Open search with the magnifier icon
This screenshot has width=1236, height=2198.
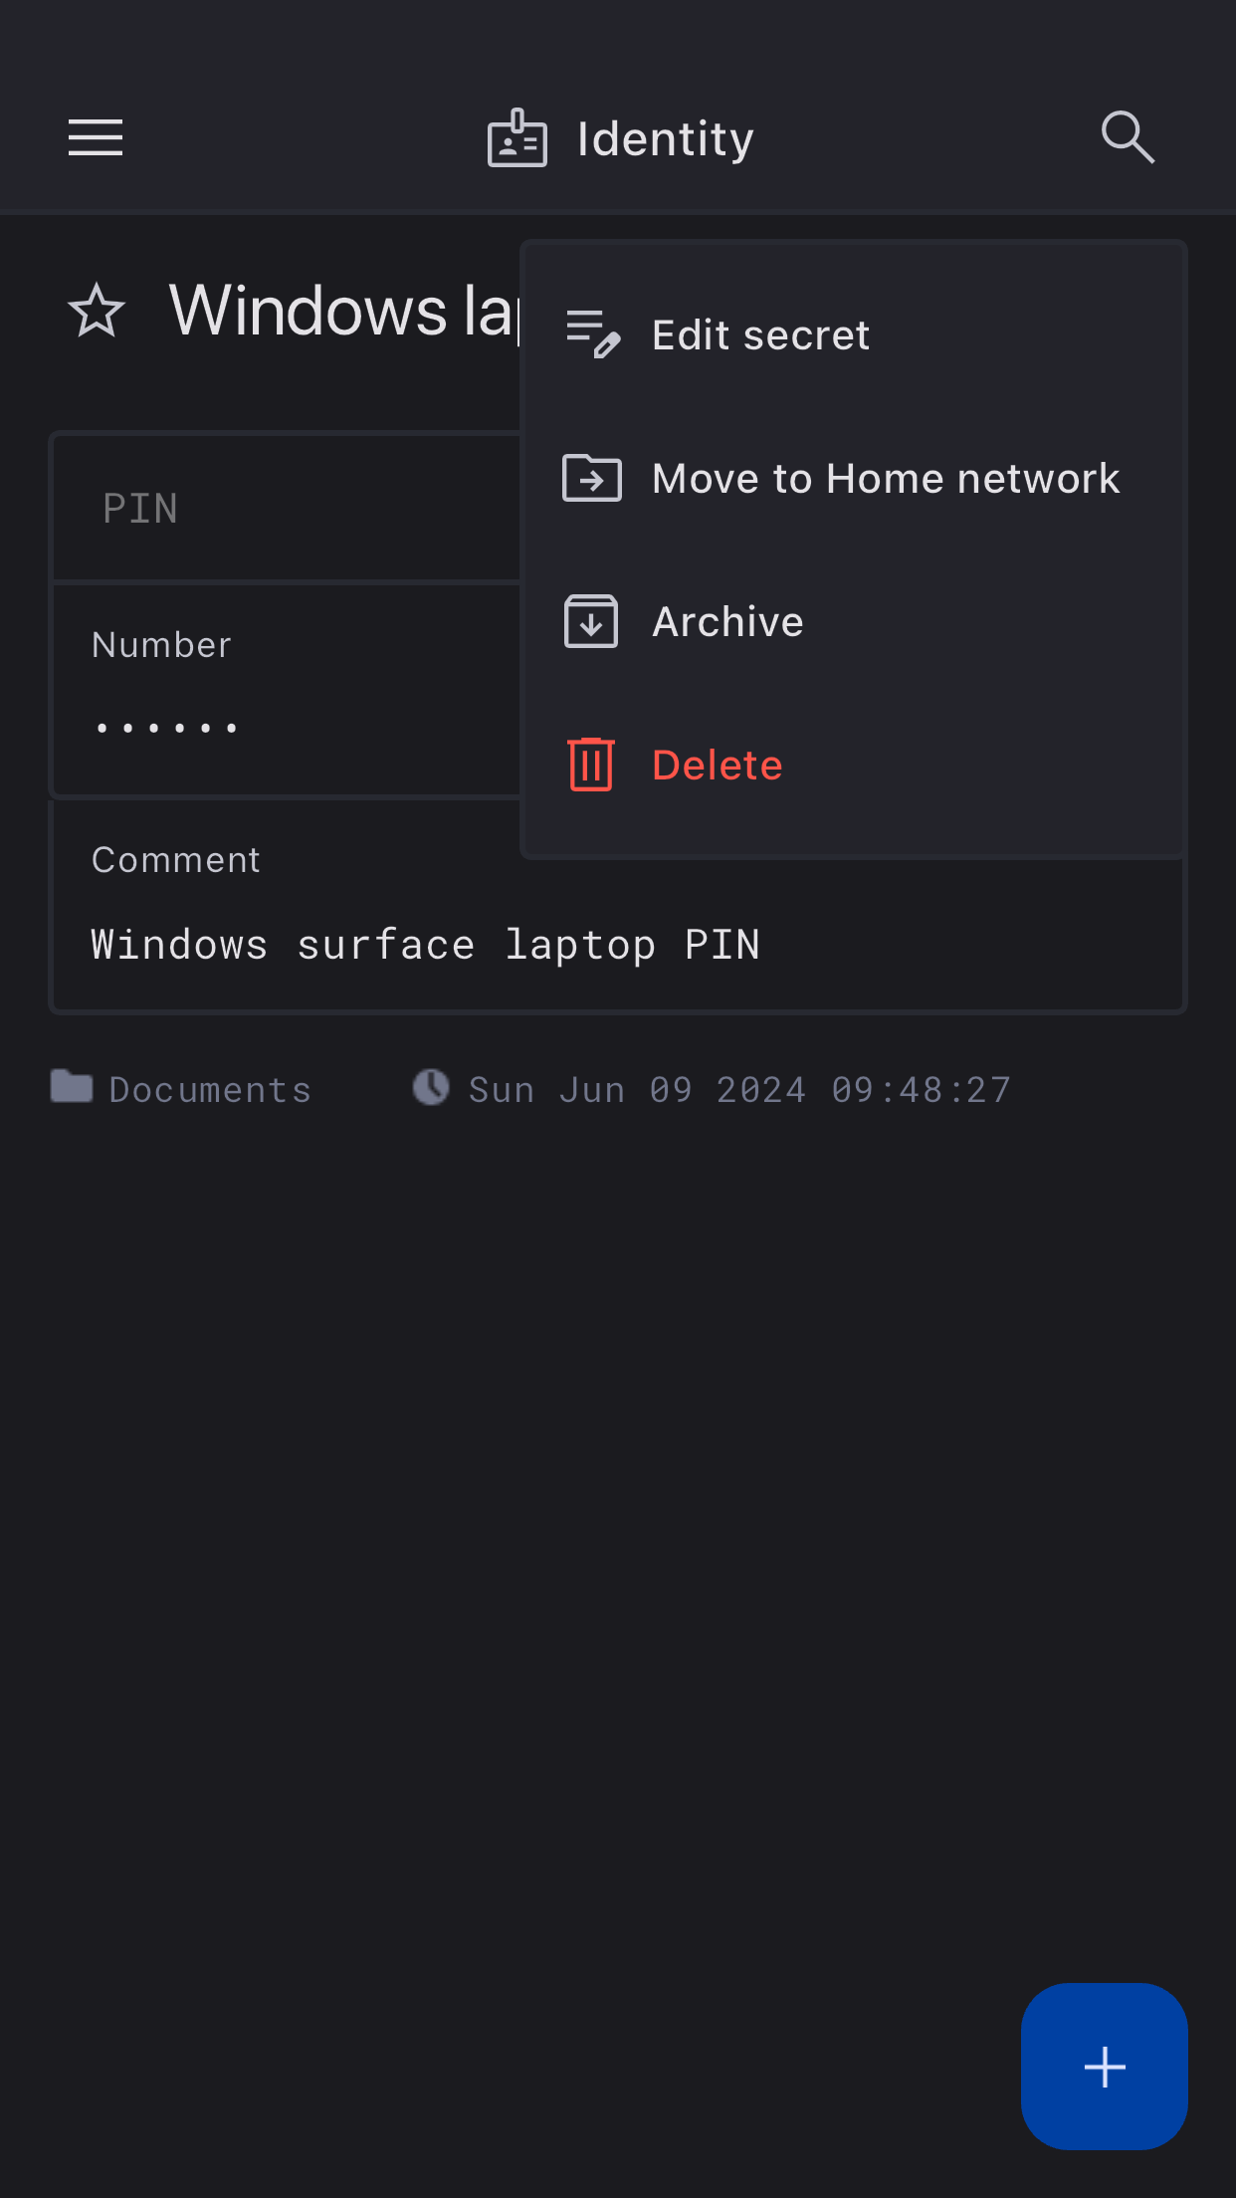pos(1128,137)
